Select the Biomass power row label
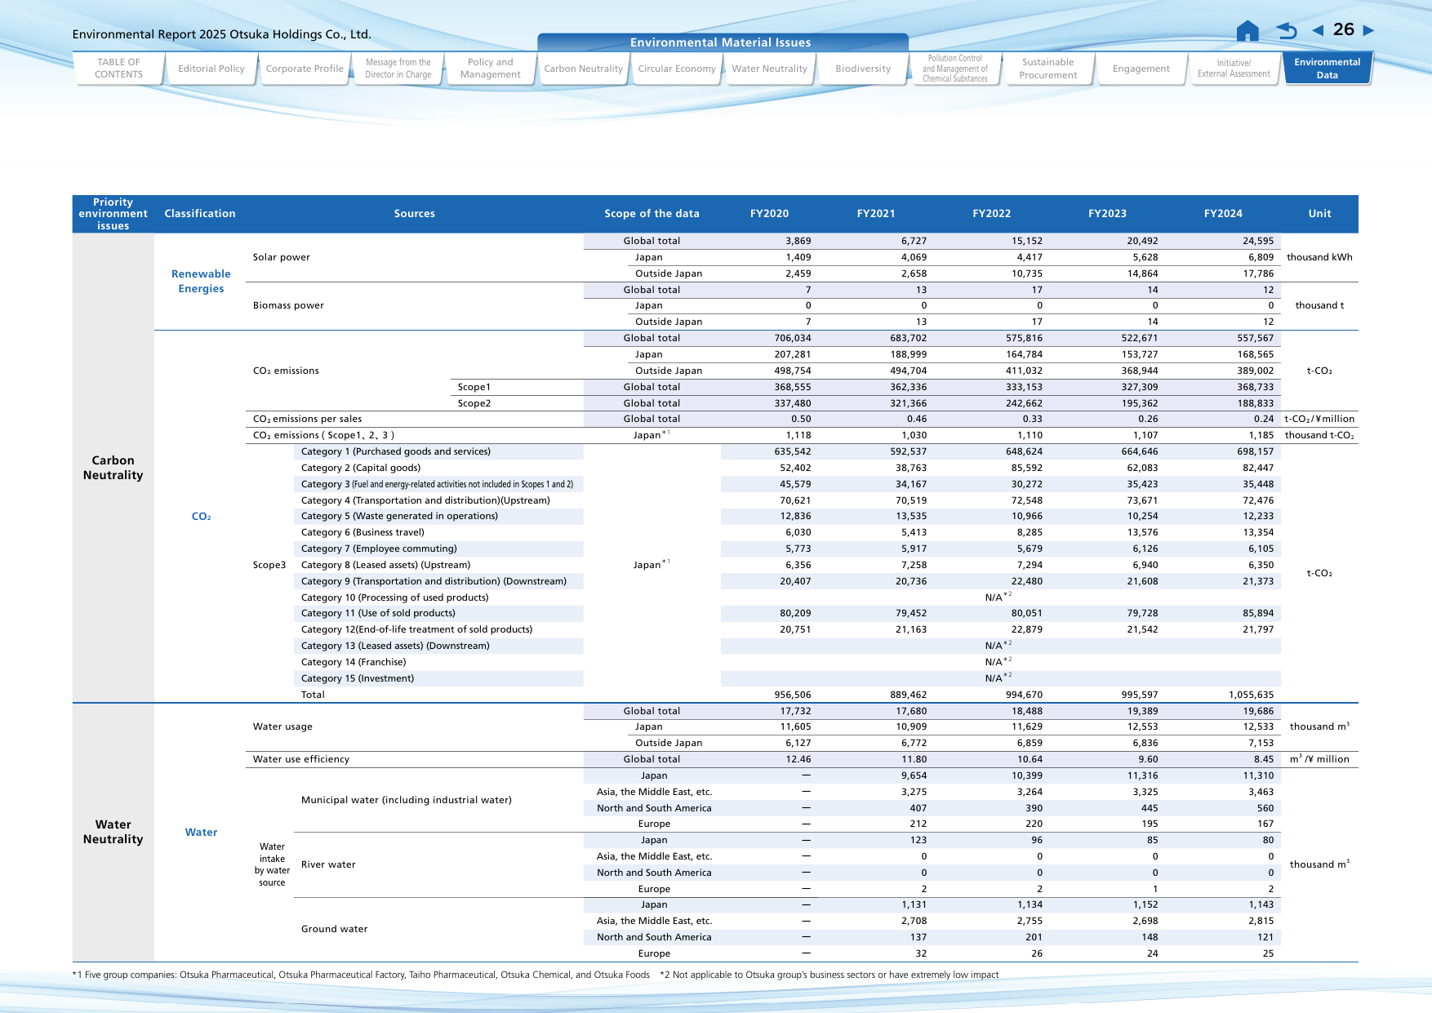The image size is (1432, 1013). pos(288,305)
